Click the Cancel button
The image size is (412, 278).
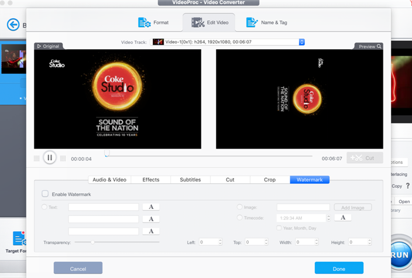click(78, 269)
